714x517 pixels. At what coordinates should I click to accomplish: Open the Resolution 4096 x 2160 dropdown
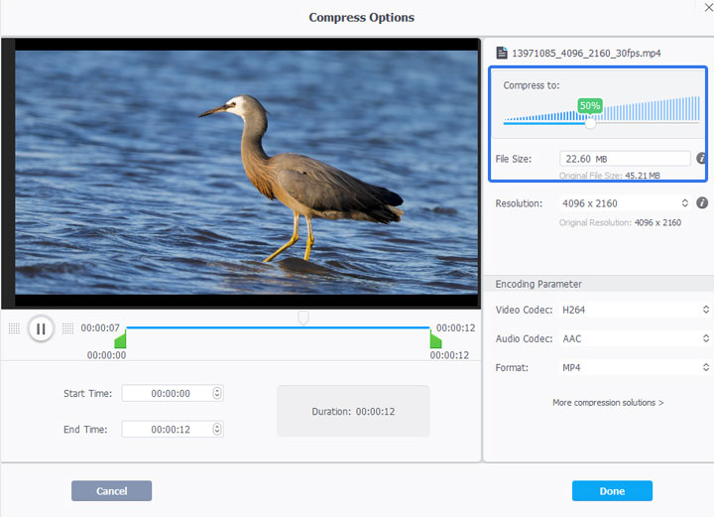coord(625,203)
